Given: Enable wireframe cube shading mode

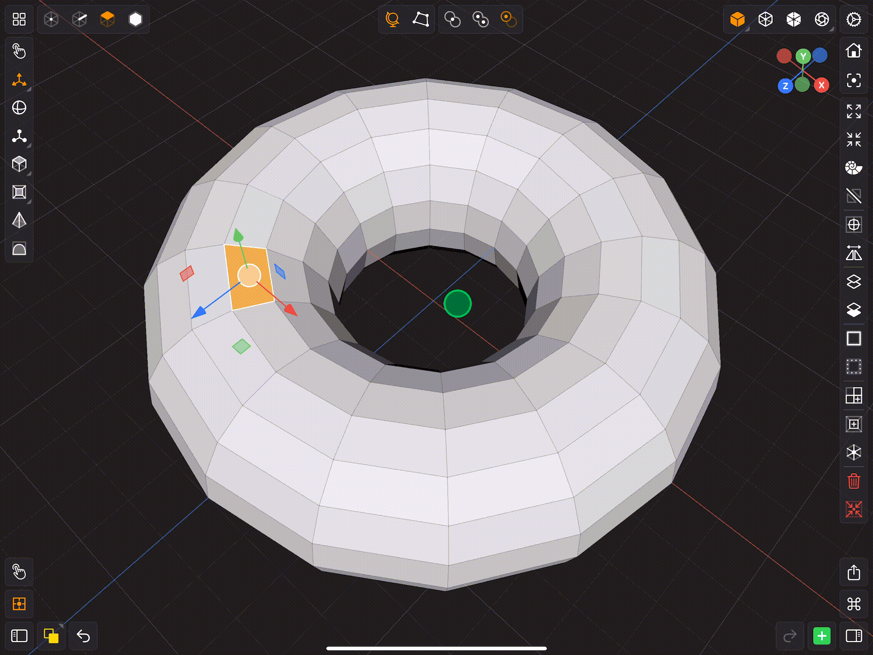Looking at the screenshot, I should (x=766, y=19).
